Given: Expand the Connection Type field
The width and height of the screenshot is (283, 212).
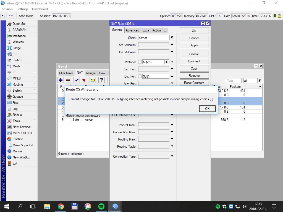Looking at the screenshot, I should coord(172,156).
